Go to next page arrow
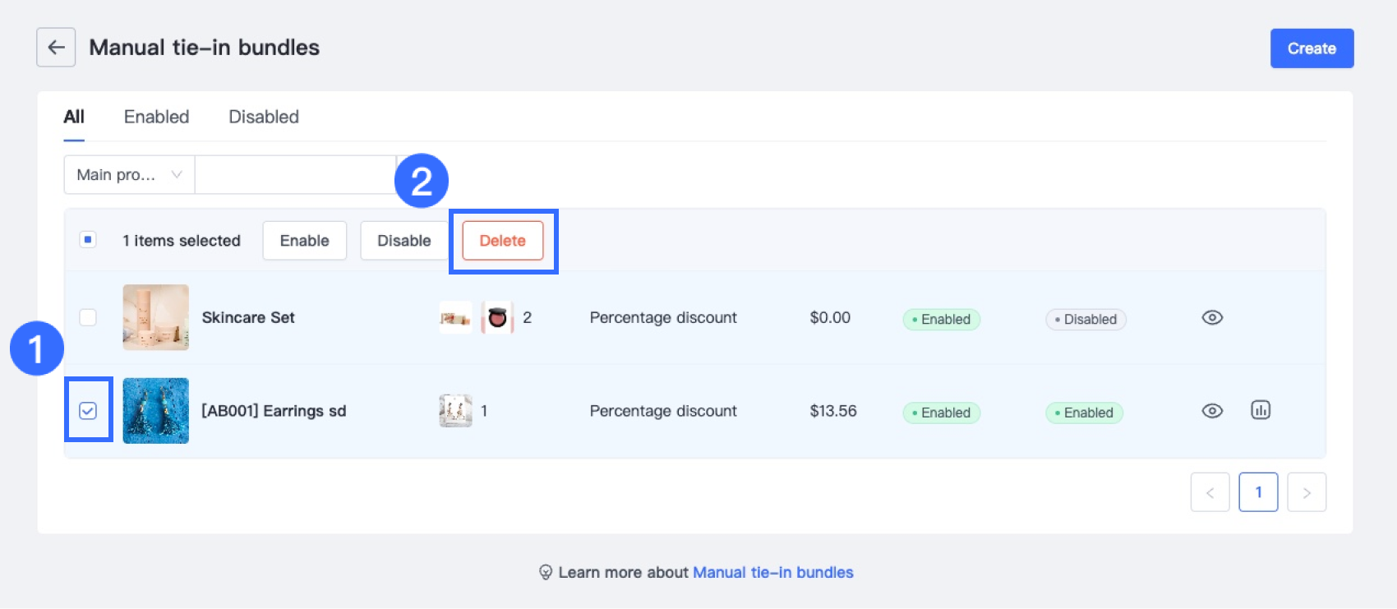 pos(1307,492)
